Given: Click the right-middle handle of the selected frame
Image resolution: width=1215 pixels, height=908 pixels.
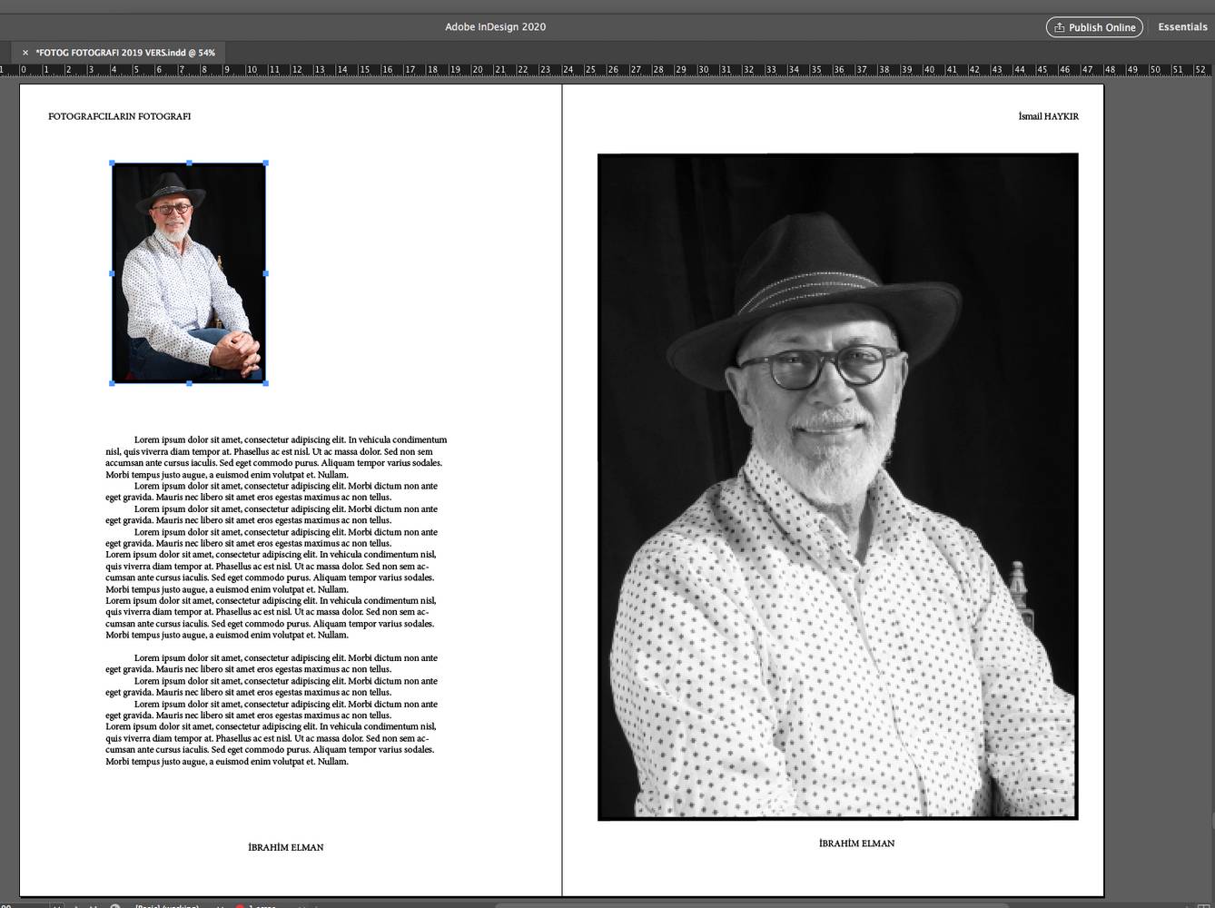Looking at the screenshot, I should [265, 273].
